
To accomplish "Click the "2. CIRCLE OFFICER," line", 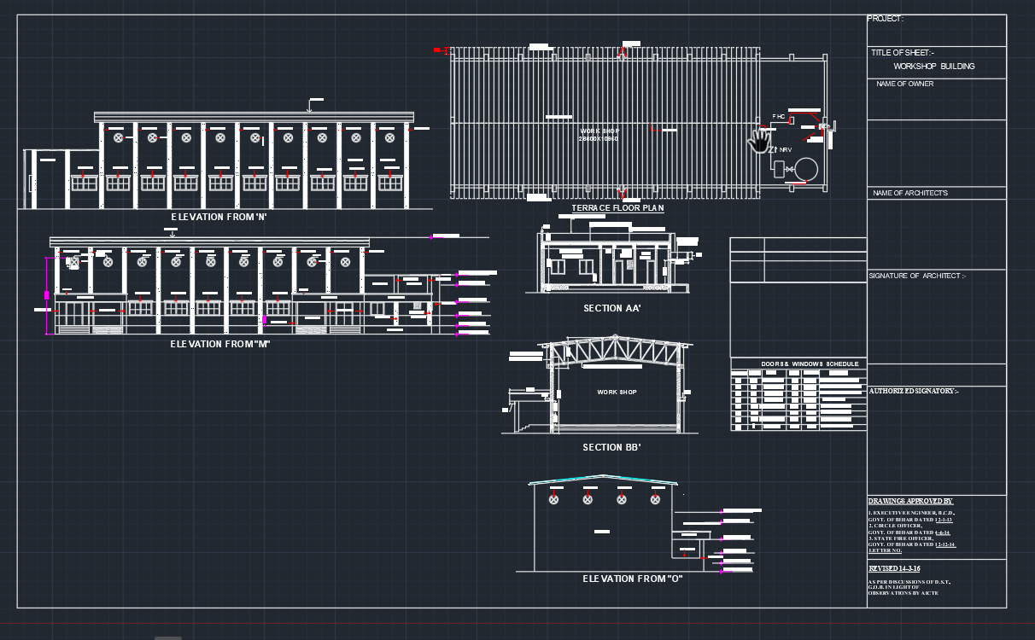I will click(897, 526).
